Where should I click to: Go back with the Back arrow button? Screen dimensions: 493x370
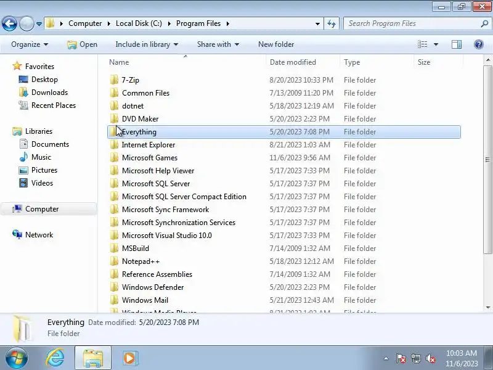pos(9,23)
